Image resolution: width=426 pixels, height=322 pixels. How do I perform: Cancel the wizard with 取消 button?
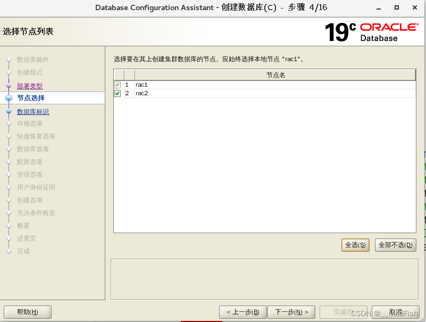pos(396,312)
